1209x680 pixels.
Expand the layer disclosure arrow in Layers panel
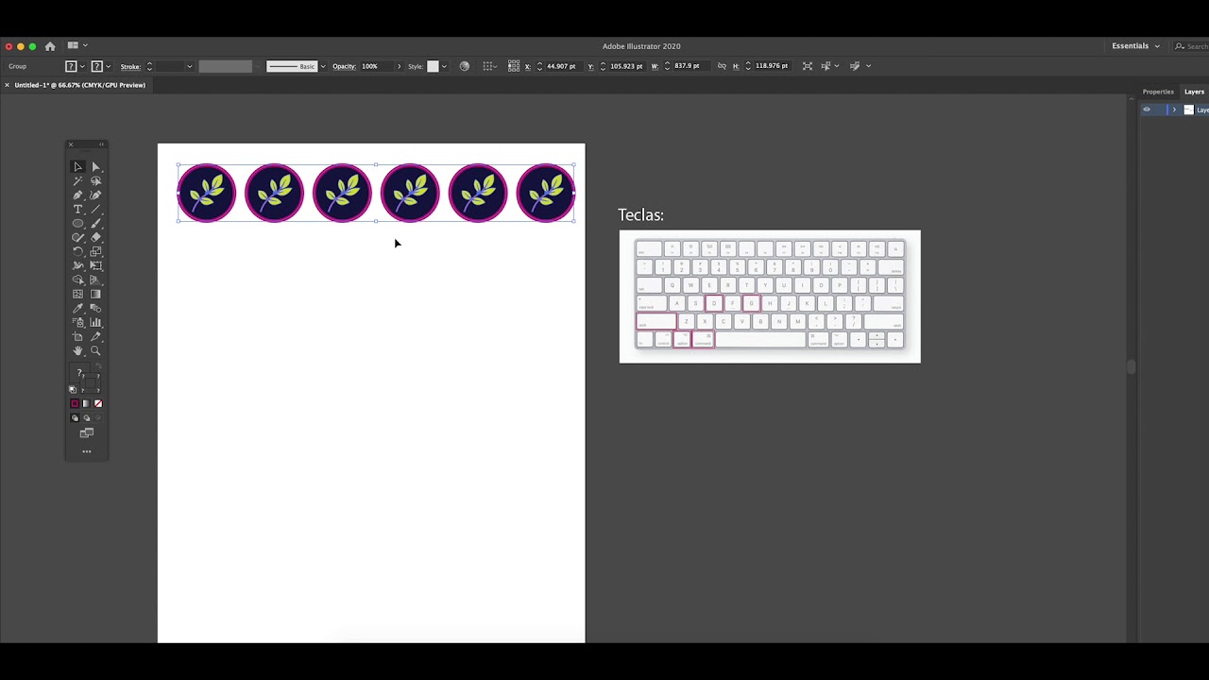(x=1174, y=110)
